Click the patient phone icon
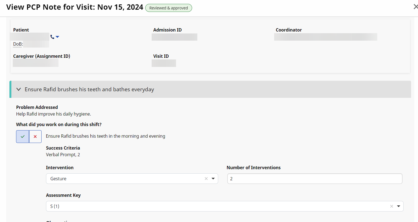 click(x=52, y=37)
